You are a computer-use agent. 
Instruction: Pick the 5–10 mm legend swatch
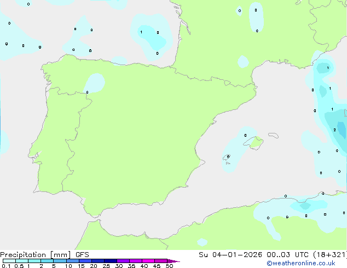click(x=60, y=261)
